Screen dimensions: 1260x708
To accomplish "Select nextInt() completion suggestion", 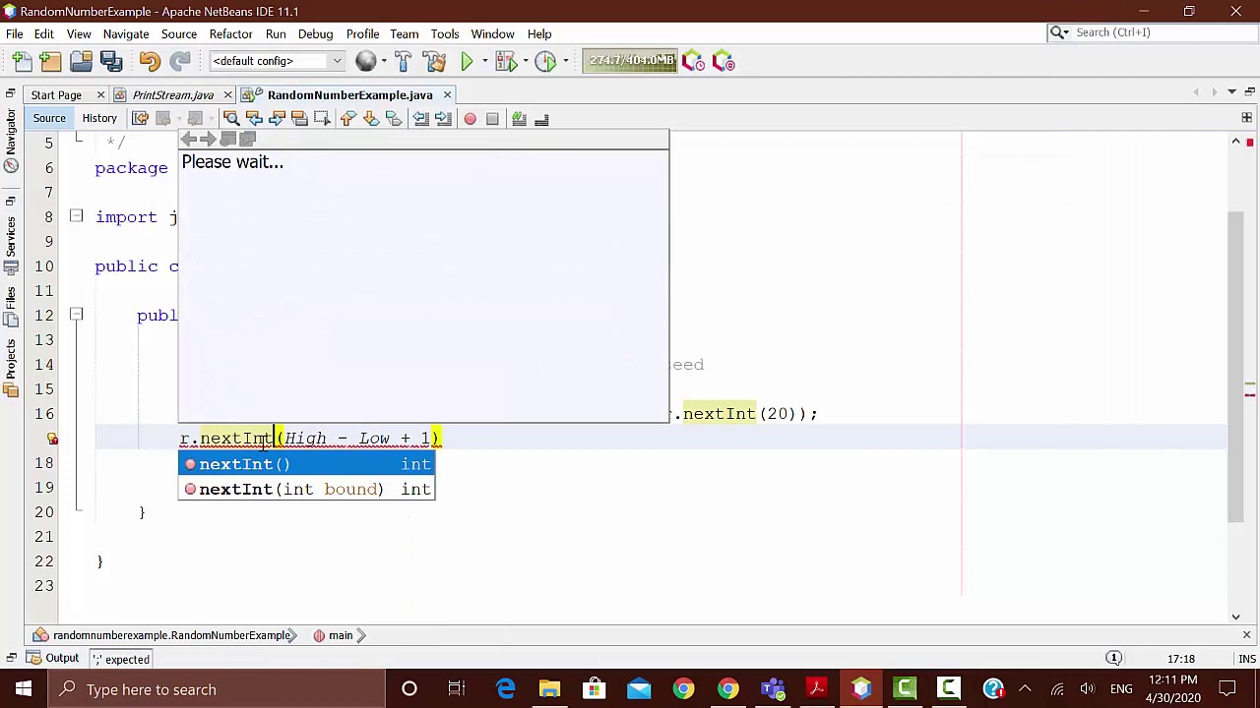I will [x=306, y=464].
